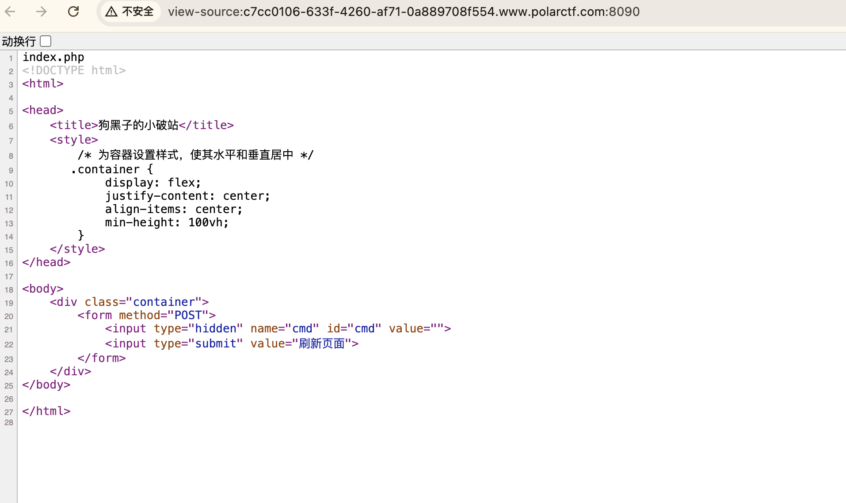This screenshot has height=503, width=846.
Task: Click the closing '</head>' tag
Action: [x=46, y=262]
